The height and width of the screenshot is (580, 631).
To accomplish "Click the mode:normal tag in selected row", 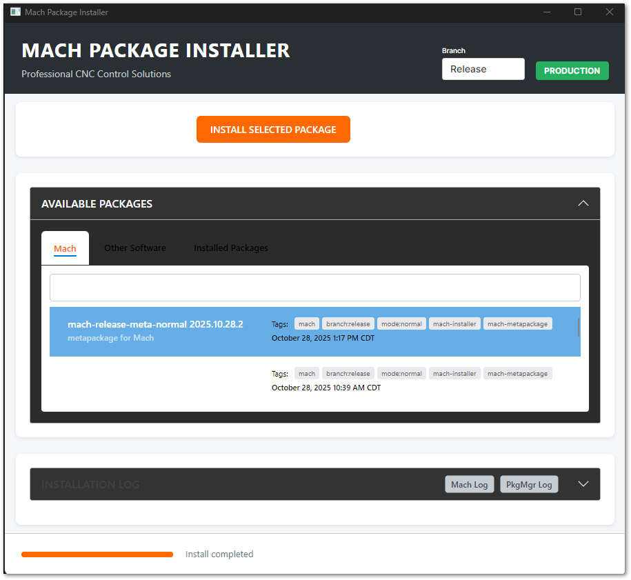I will (401, 323).
